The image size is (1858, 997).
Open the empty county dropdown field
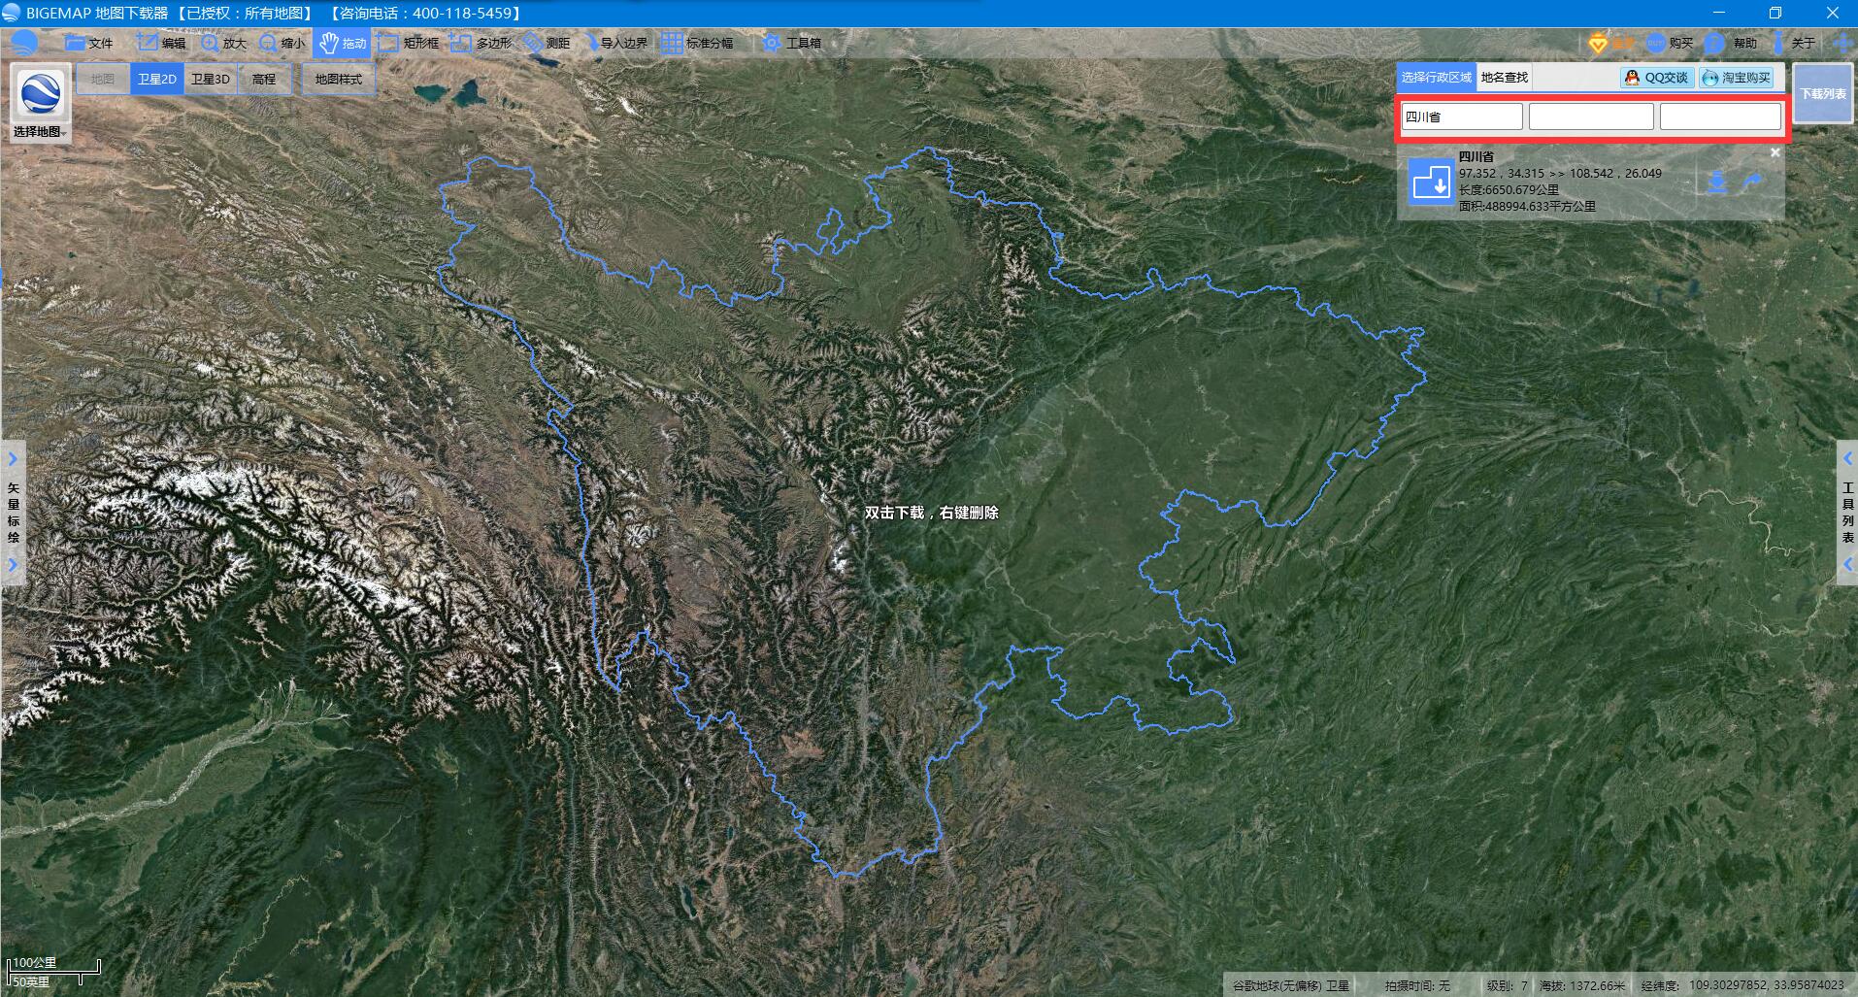(x=1720, y=116)
